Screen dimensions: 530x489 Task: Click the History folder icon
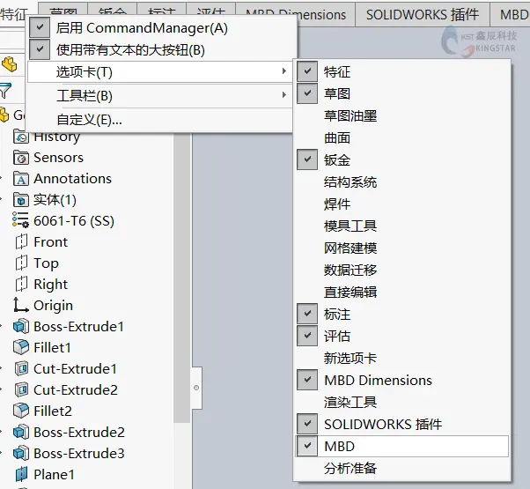click(21, 137)
